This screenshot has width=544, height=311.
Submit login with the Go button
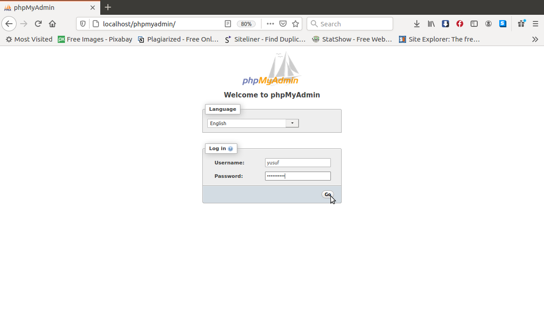[x=328, y=194]
